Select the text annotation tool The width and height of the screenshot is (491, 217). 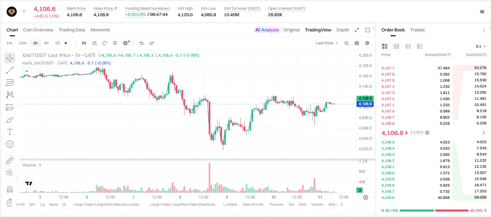10,132
